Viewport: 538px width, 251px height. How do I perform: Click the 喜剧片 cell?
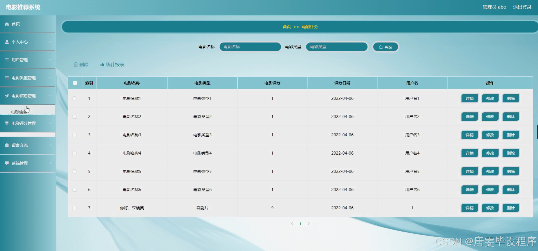pos(203,208)
